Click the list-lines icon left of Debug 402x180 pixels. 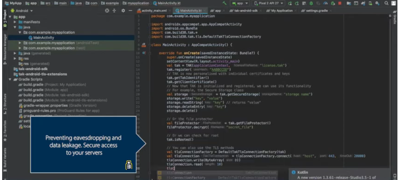(x=304, y=3)
